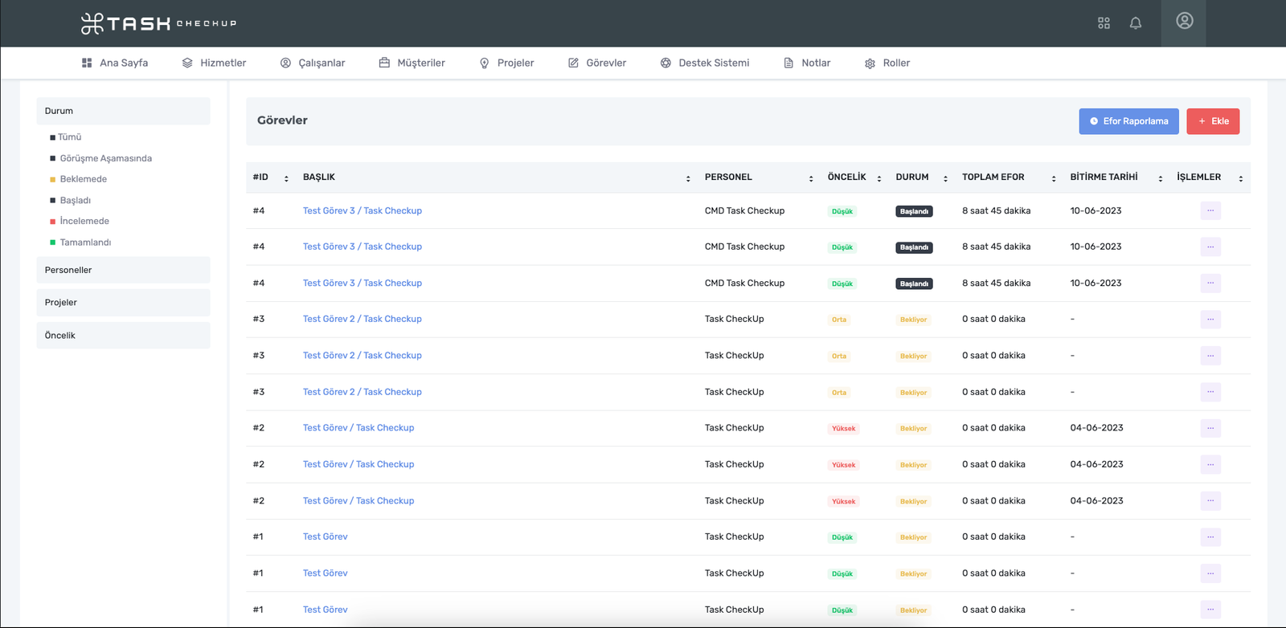Open Hizmetler layers icon in navigation
1286x628 pixels.
[x=187, y=63]
